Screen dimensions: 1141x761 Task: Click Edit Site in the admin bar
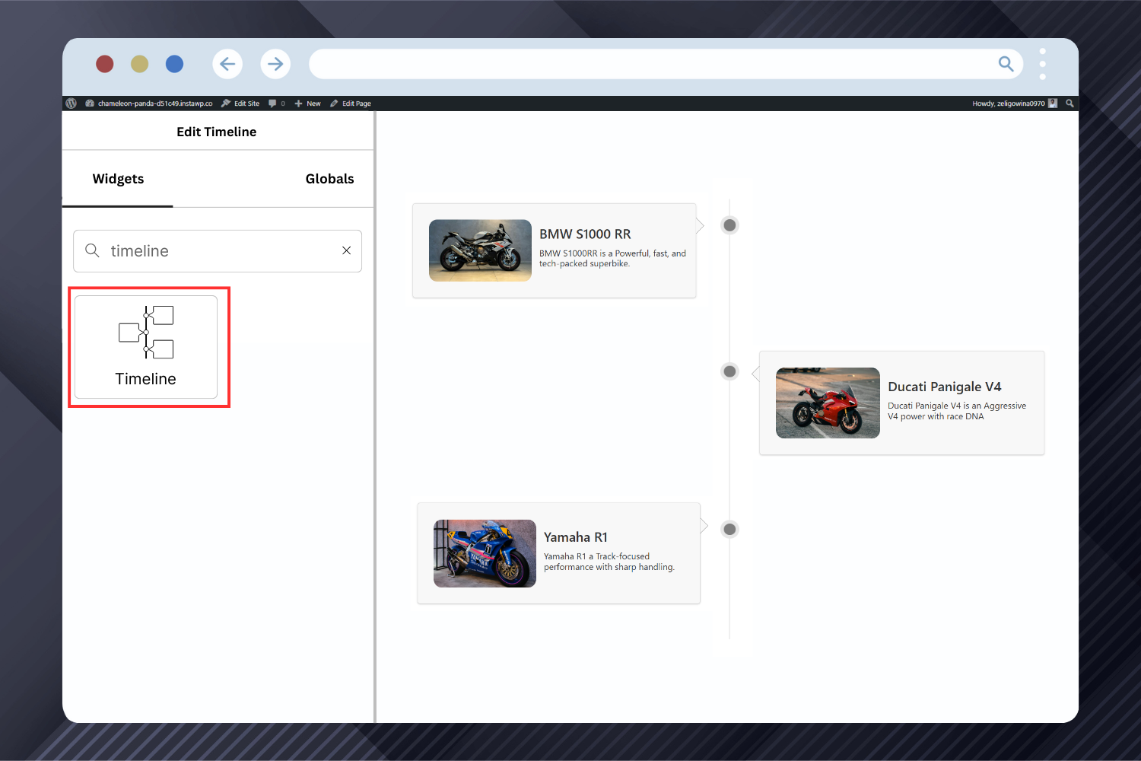tap(240, 103)
